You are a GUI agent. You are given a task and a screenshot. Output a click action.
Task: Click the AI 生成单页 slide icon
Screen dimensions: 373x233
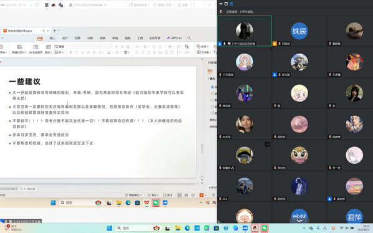tap(36, 47)
